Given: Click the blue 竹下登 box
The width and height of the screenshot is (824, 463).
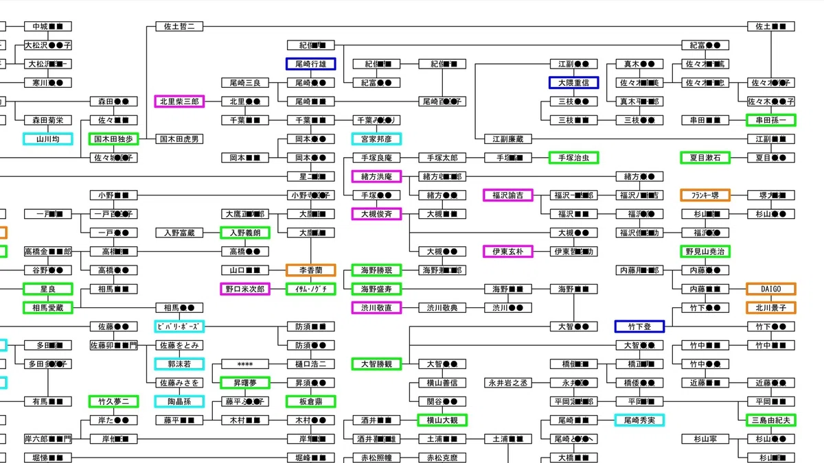Looking at the screenshot, I should [x=640, y=327].
